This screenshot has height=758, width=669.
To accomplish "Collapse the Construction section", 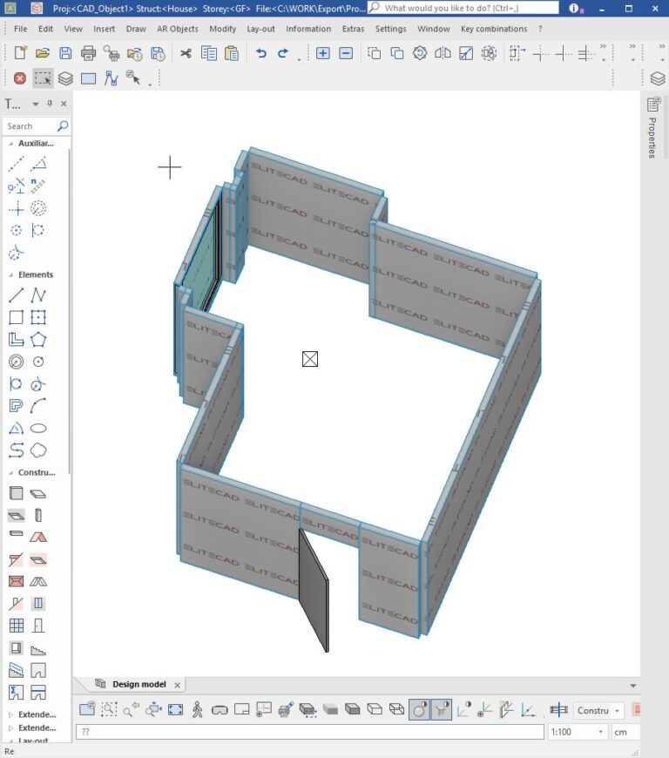I will [x=10, y=473].
